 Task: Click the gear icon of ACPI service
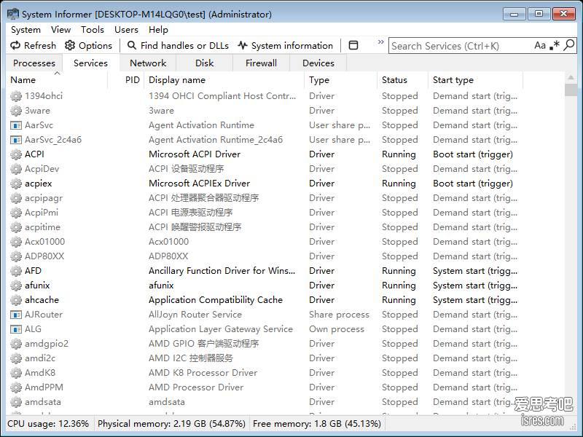pos(15,154)
